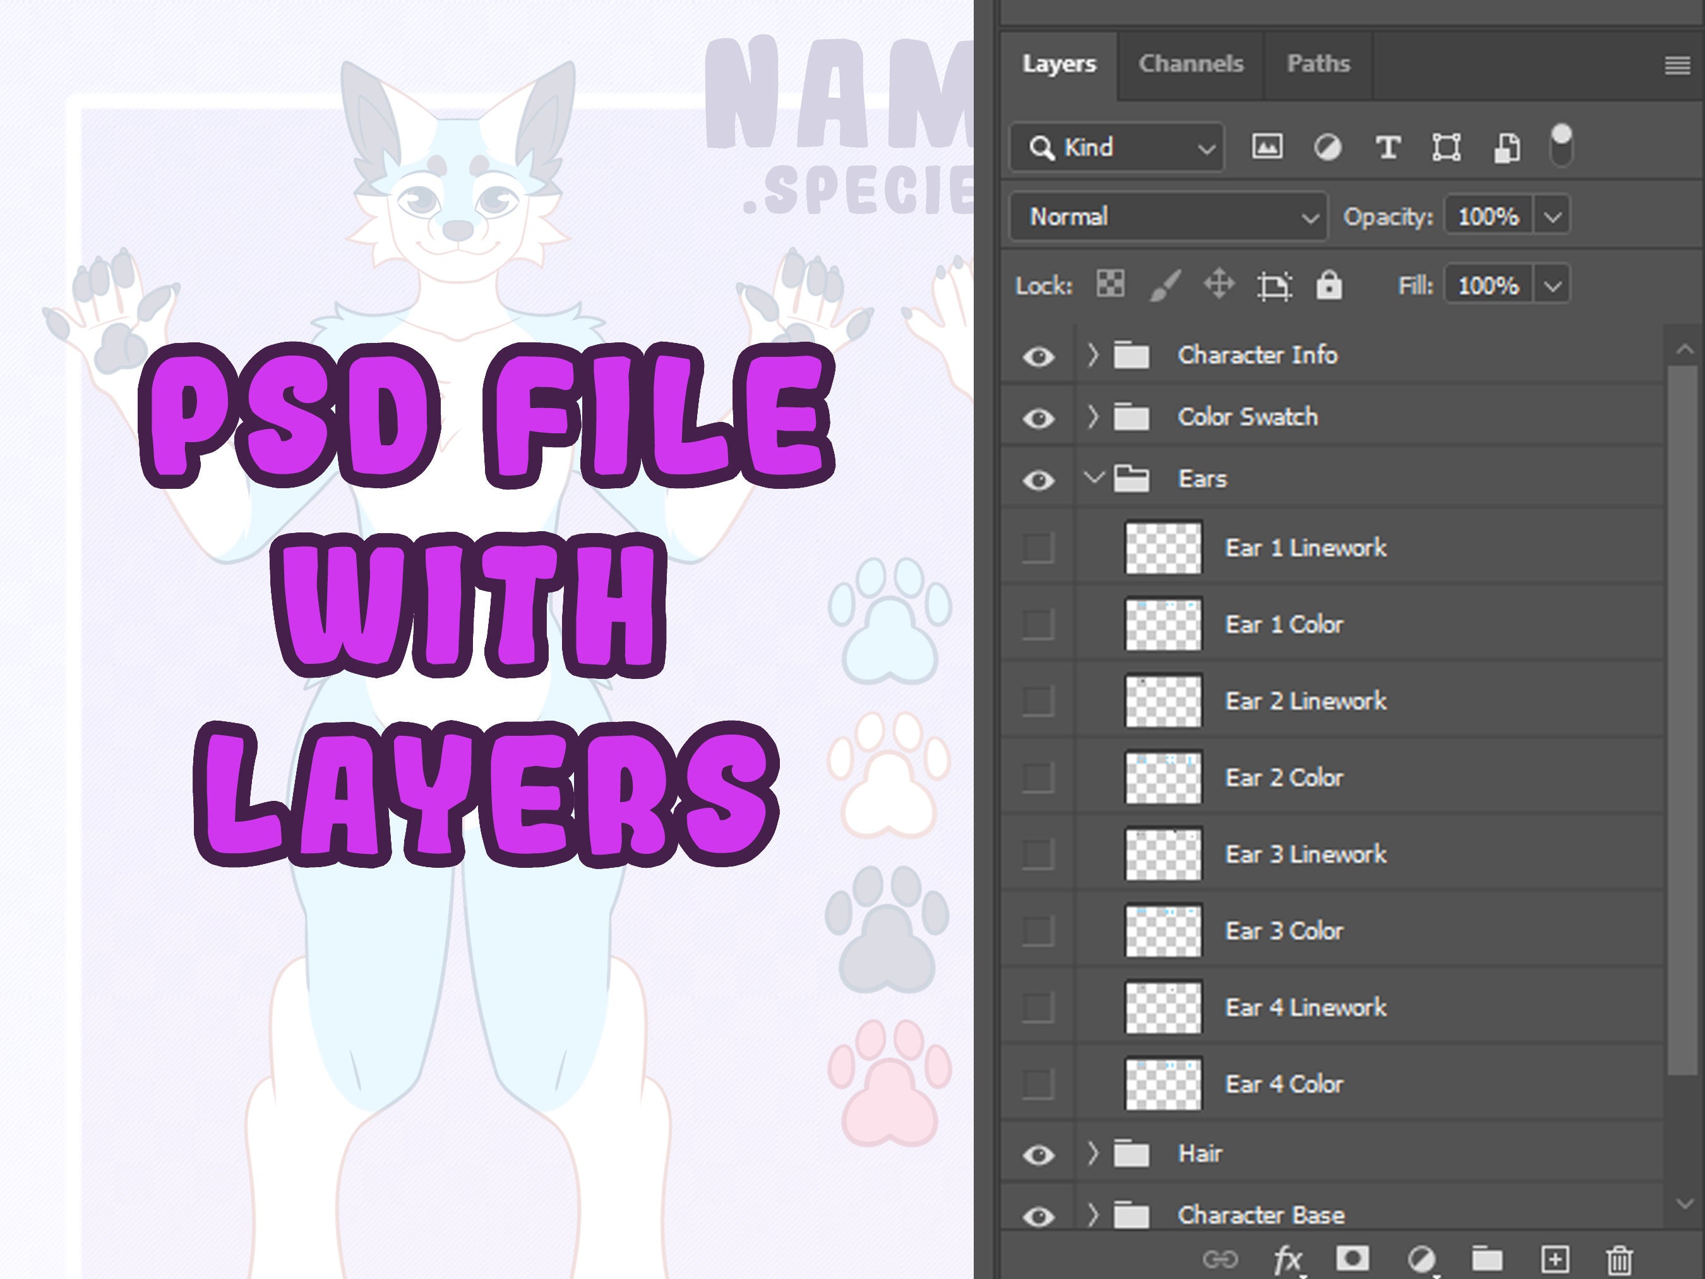Click the Link layers icon
1705x1279 pixels.
pyautogui.click(x=1220, y=1259)
